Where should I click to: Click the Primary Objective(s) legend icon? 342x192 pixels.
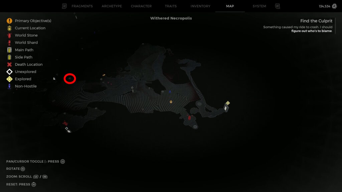tap(9, 21)
